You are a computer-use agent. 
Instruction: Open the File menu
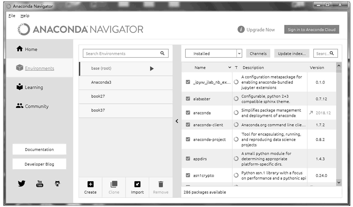12,16
